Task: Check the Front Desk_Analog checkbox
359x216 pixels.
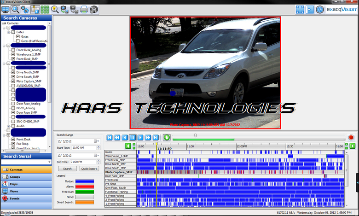Action: tap(13, 50)
